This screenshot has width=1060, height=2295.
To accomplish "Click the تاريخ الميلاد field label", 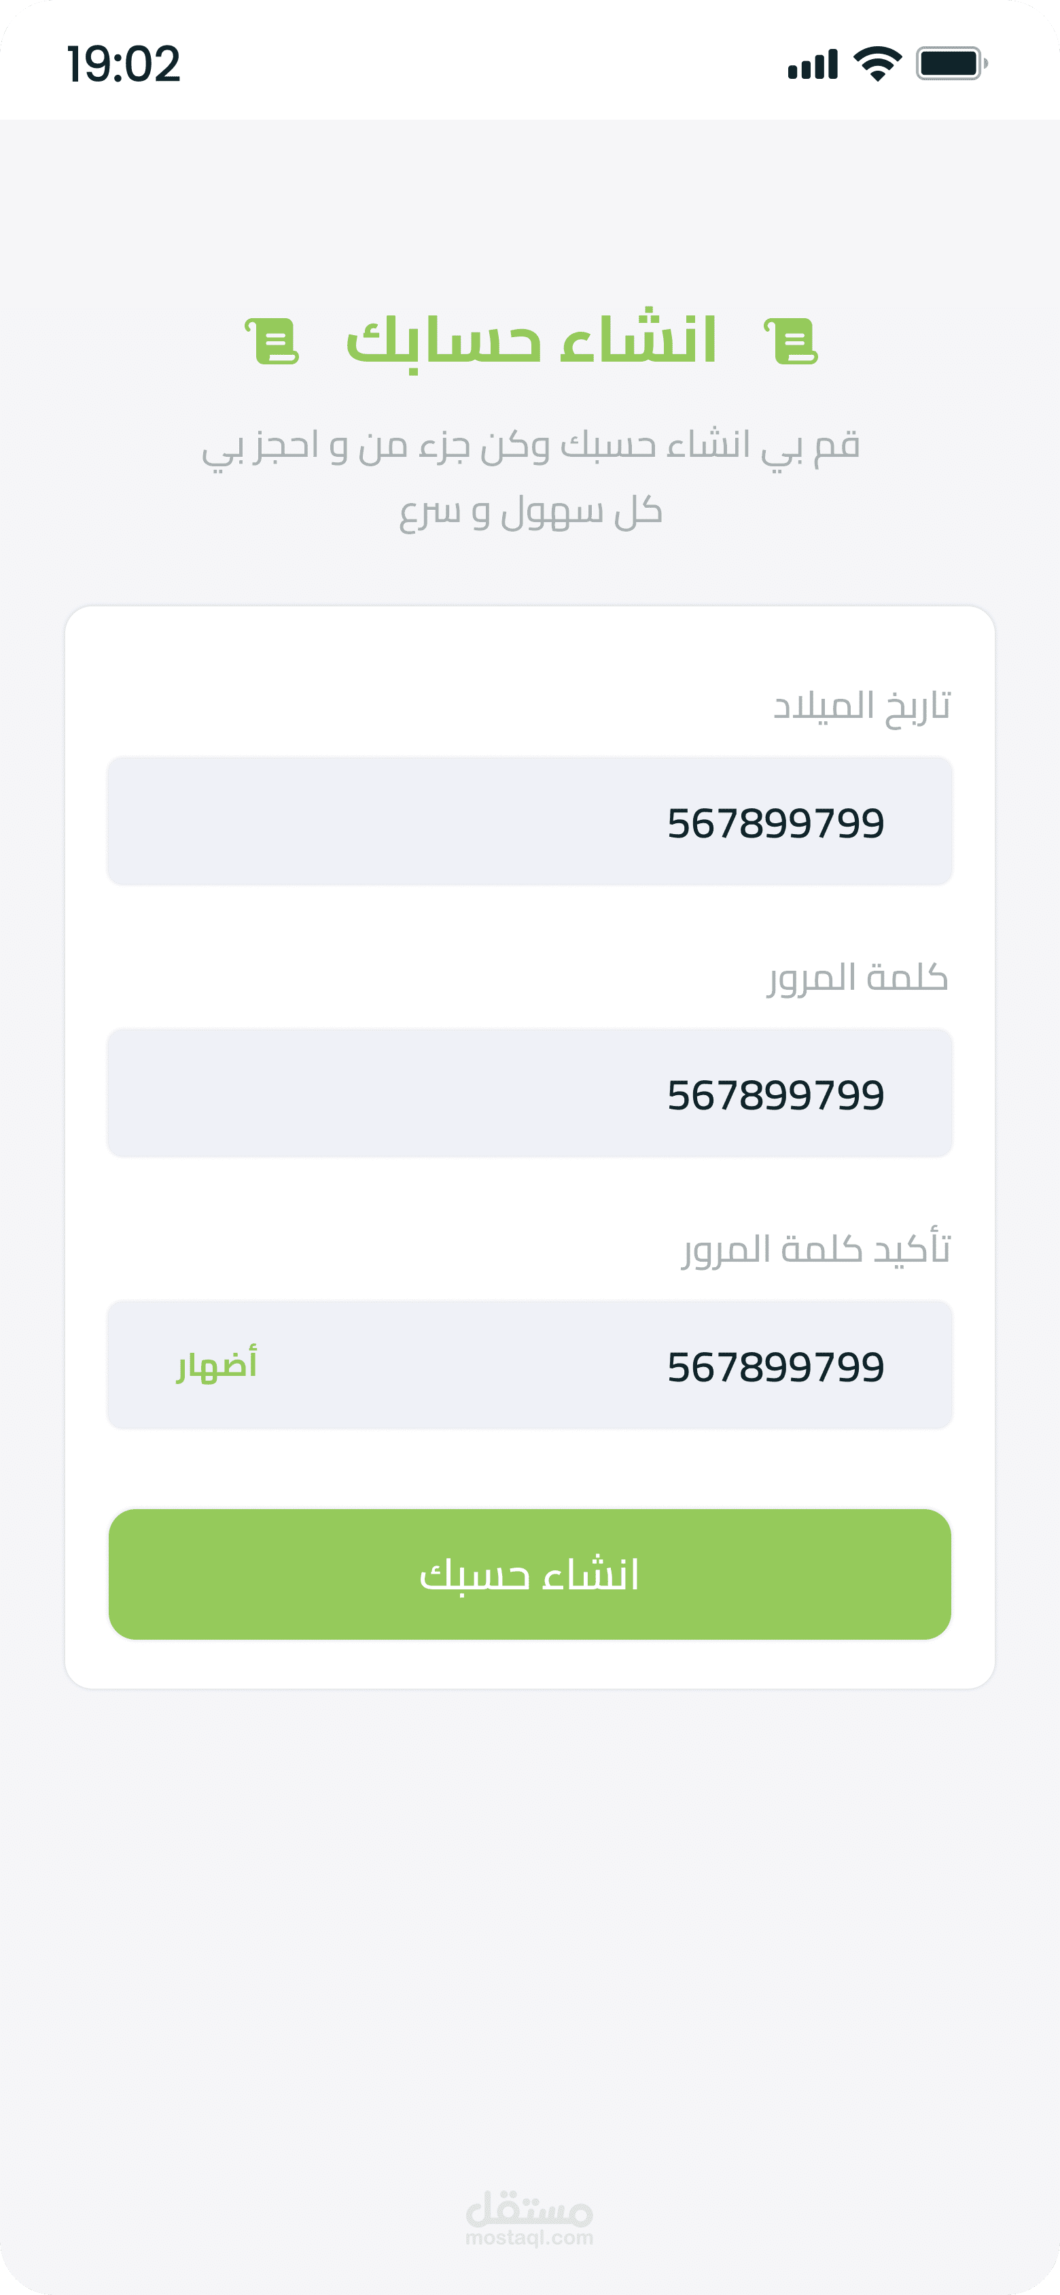I will pos(862,706).
